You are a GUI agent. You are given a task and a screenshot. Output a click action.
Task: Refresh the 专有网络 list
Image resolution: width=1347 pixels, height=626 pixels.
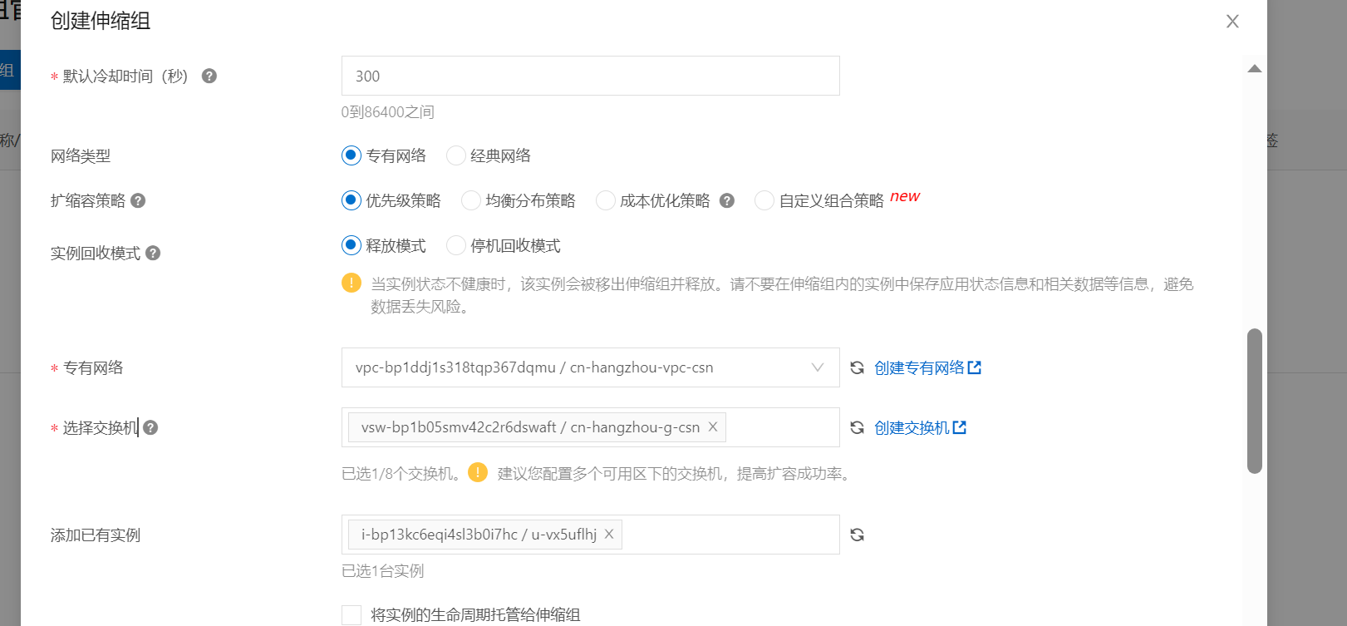[x=858, y=367]
